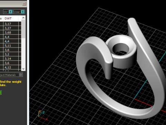Select the DWT cell reading 3,27
The width and height of the screenshot is (166, 125).
click(11, 28)
